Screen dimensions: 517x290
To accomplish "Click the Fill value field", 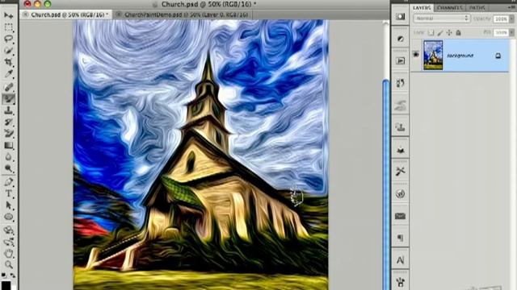I will (x=501, y=32).
